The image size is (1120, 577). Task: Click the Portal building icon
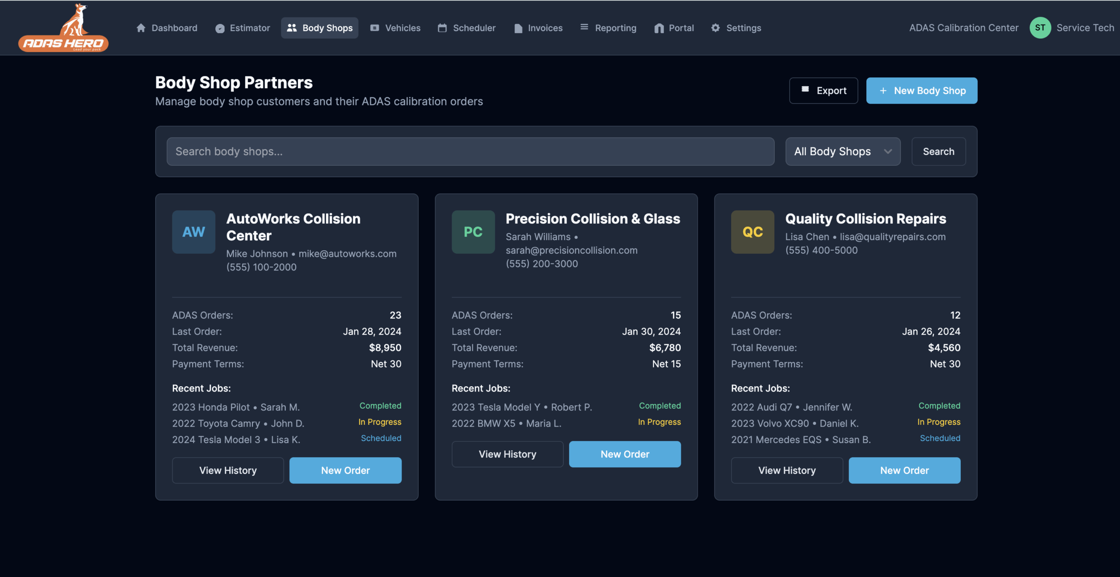(x=659, y=28)
